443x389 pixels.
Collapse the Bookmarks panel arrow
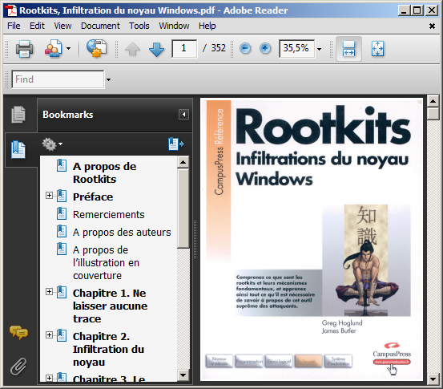[183, 115]
